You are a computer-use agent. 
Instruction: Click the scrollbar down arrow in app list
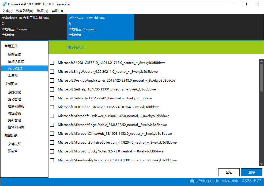pos(261,164)
